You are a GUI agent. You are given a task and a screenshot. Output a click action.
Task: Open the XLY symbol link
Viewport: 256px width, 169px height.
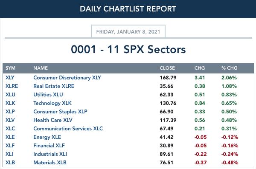[x=10, y=78]
